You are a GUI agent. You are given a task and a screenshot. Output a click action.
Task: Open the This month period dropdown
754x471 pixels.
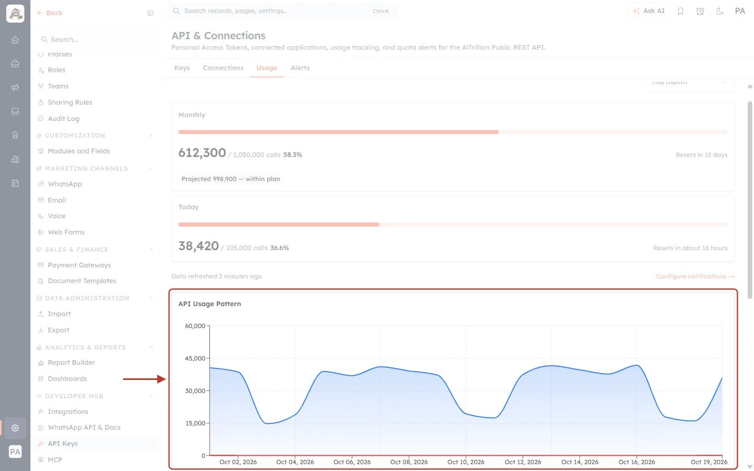(x=690, y=84)
